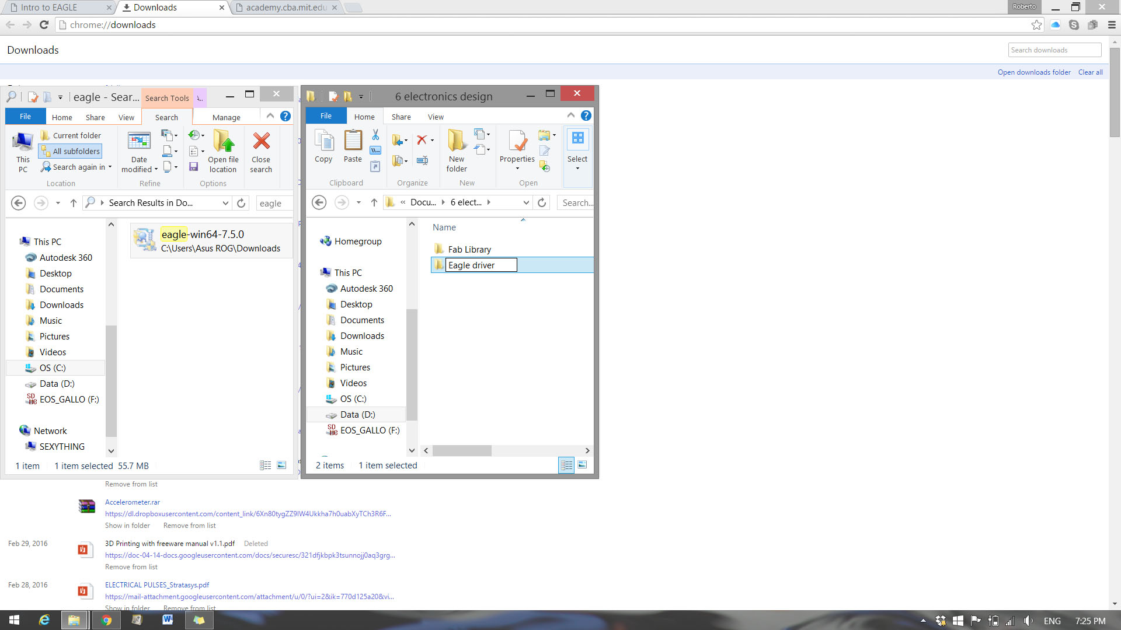Expand the Select dropdown in the ribbon
Screen dimensions: 1121x630
577,169
